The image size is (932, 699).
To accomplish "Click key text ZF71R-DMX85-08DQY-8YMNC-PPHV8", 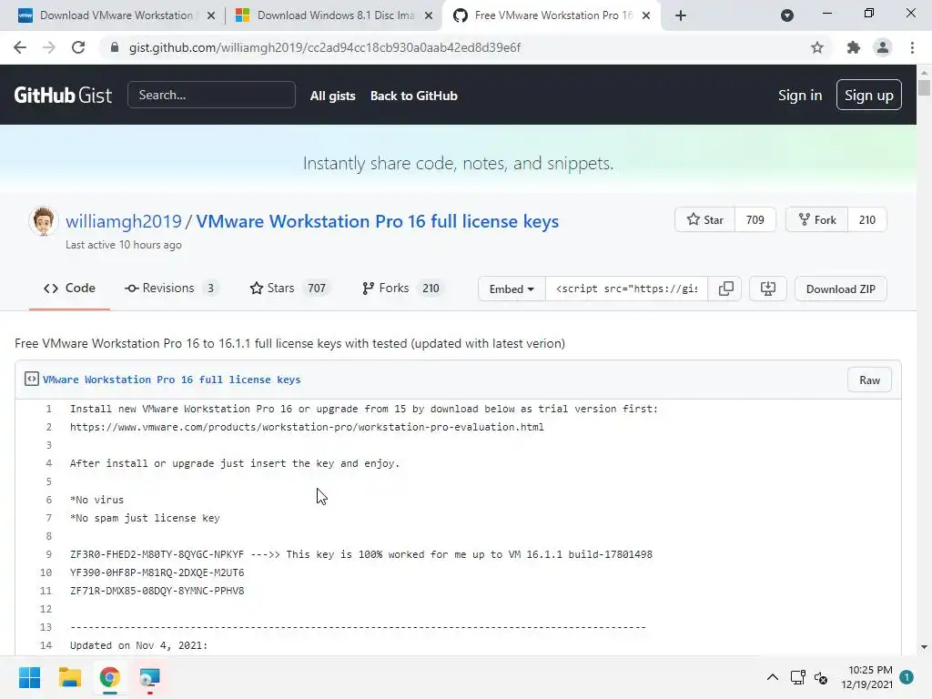I will (x=157, y=591).
